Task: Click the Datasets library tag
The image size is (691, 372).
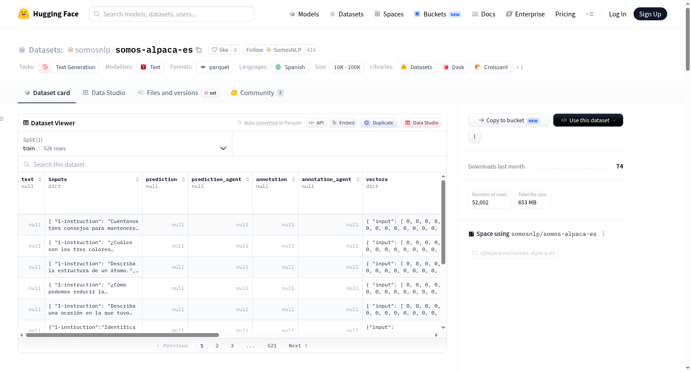Action: click(x=416, y=67)
